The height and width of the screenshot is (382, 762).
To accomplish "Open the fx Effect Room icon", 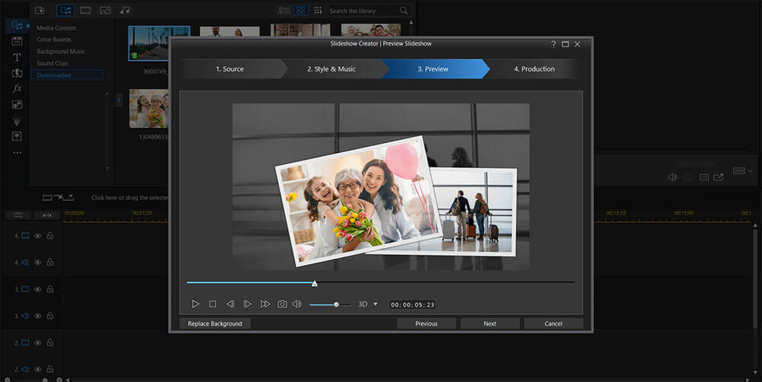I will 17,88.
